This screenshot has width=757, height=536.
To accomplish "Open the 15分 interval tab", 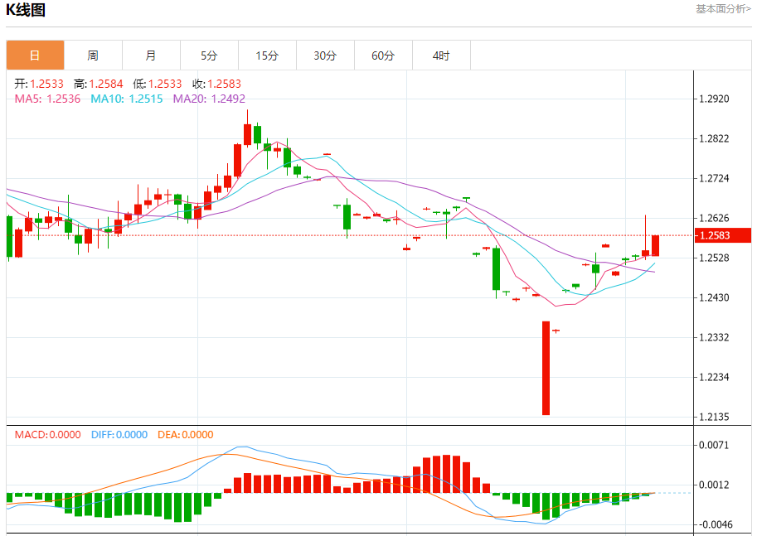I will 267,56.
